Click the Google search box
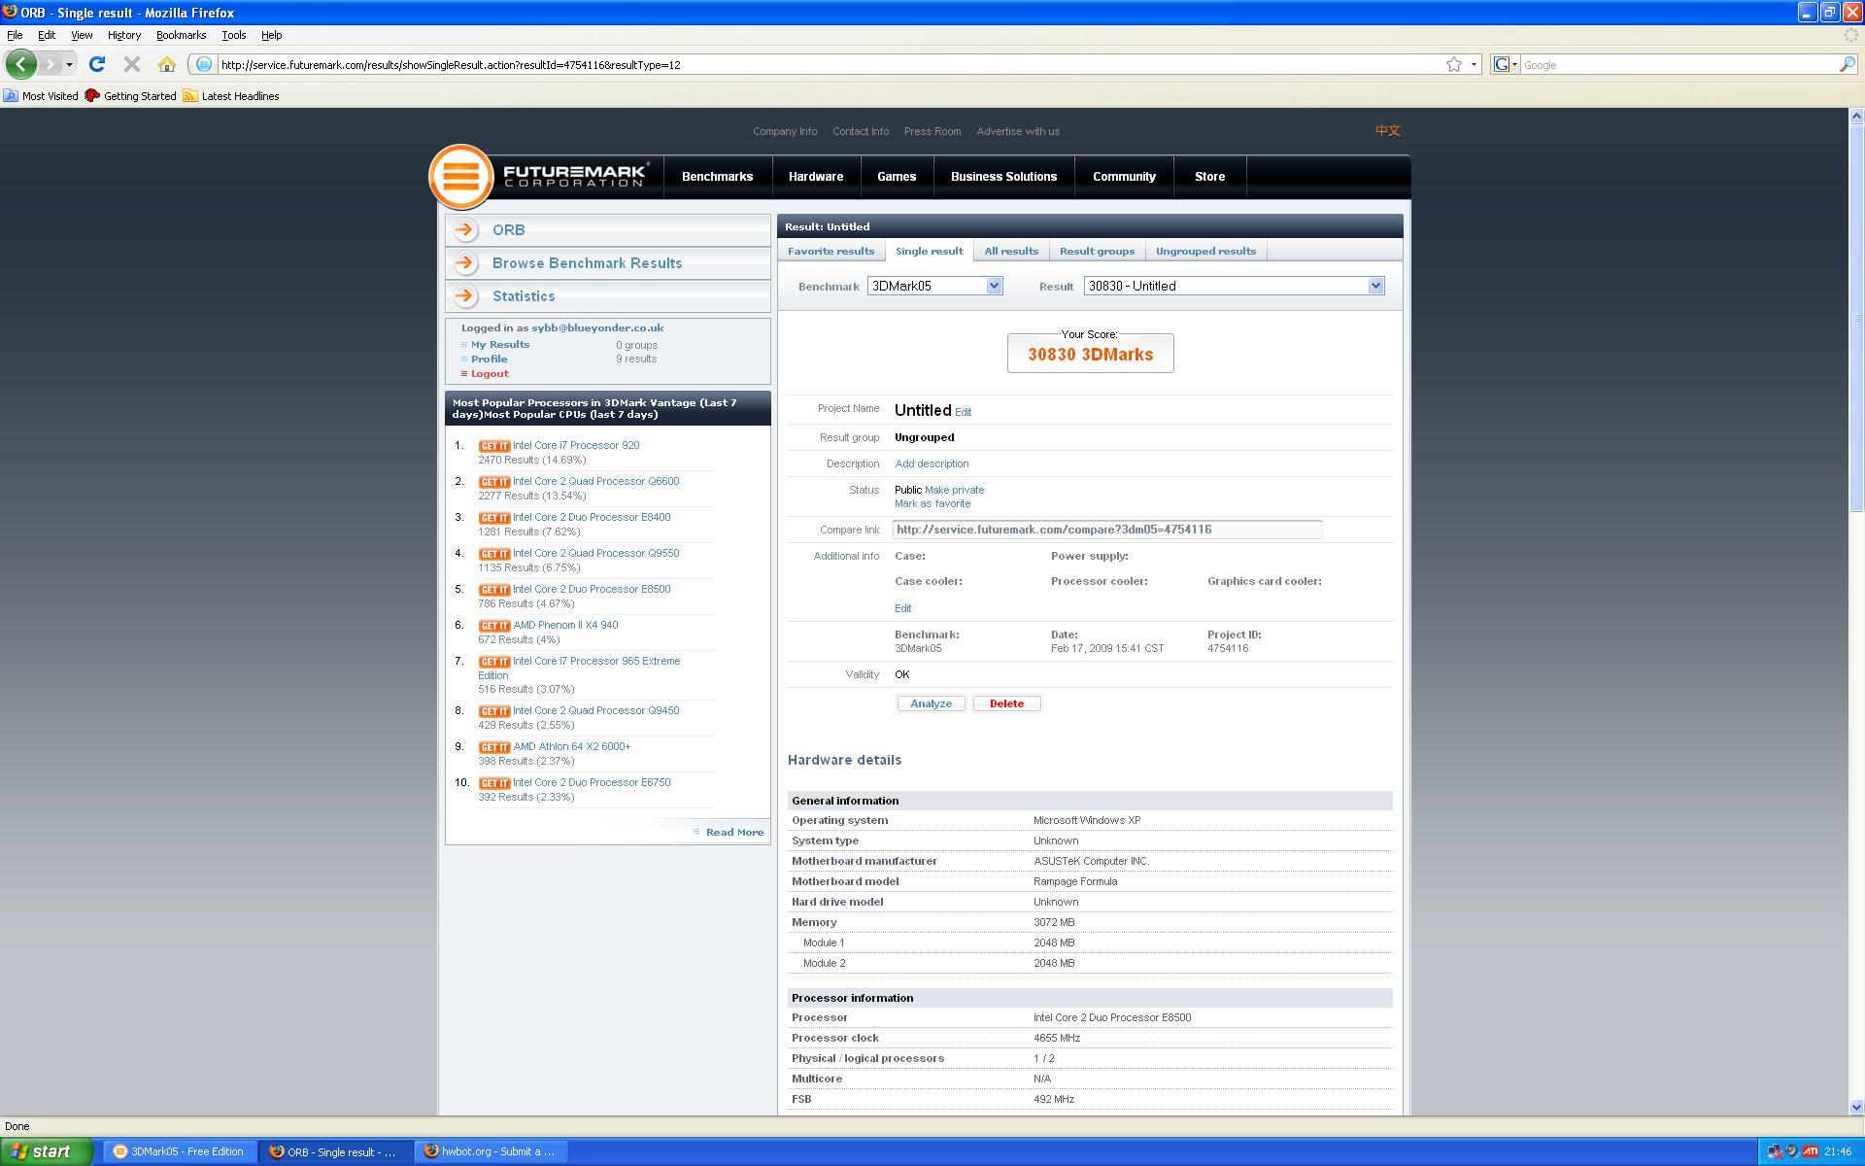This screenshot has height=1166, width=1865. click(1678, 65)
